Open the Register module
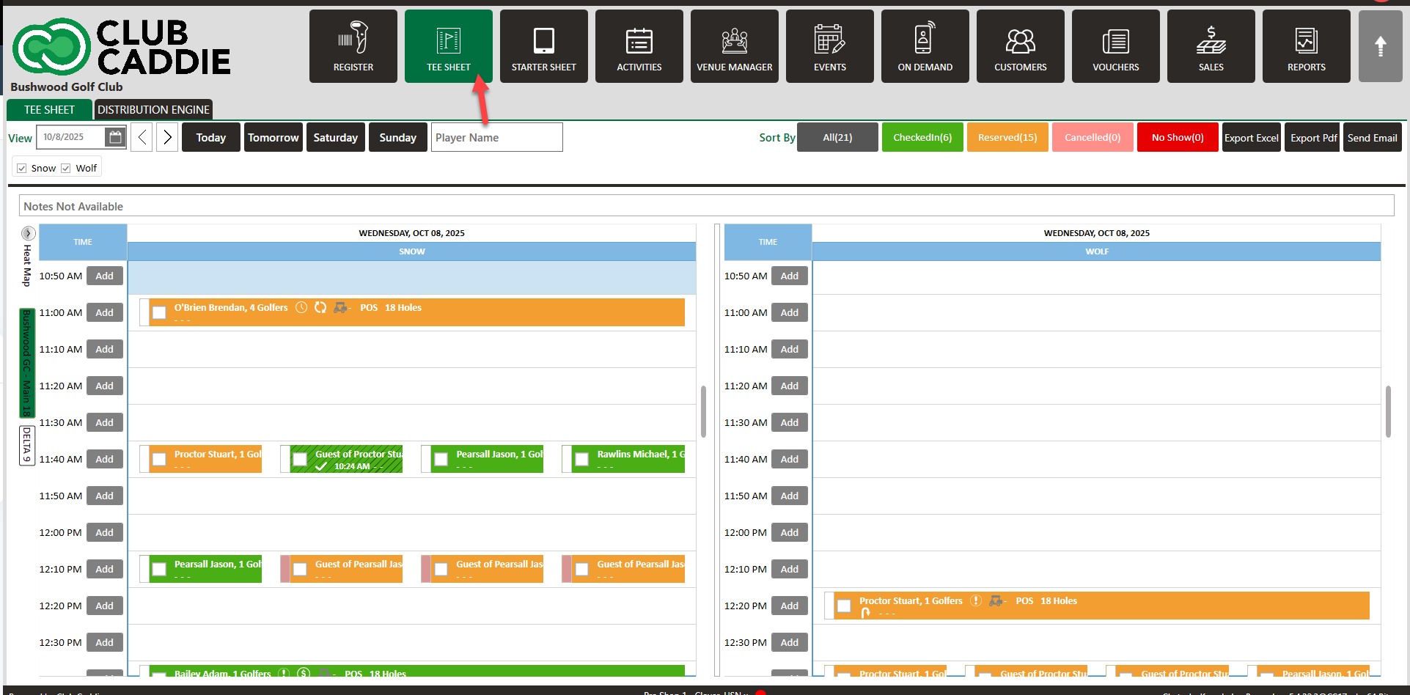 tap(353, 46)
